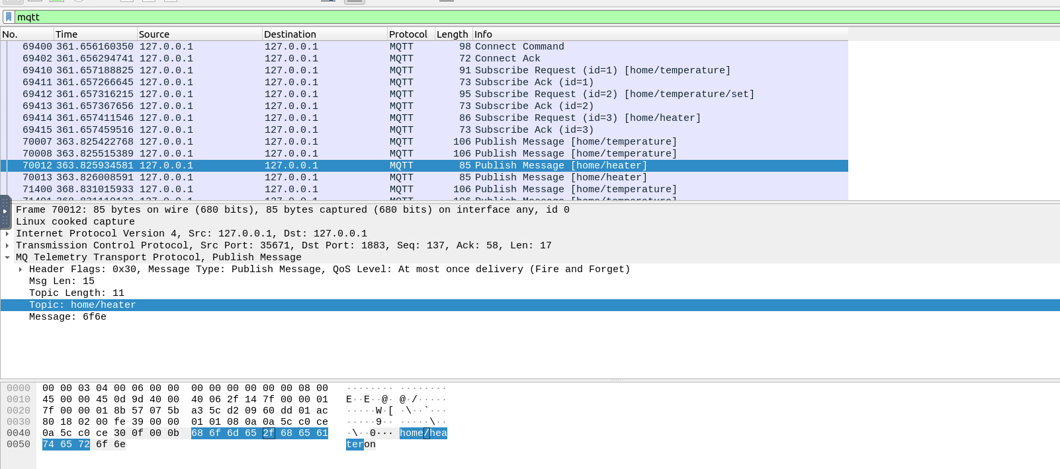Expand Transmission Control Protocol section
Screen dimensions: 1060x469
point(7,246)
